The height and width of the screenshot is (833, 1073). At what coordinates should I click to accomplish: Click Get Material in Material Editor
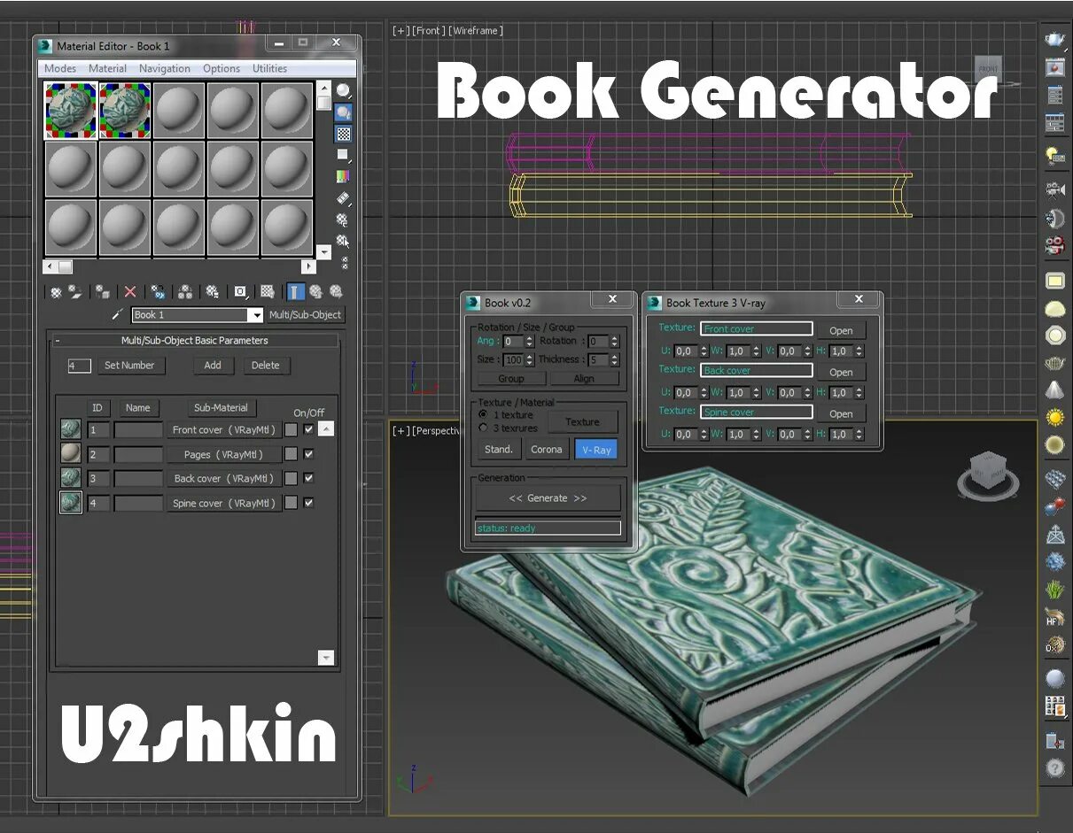[x=56, y=292]
